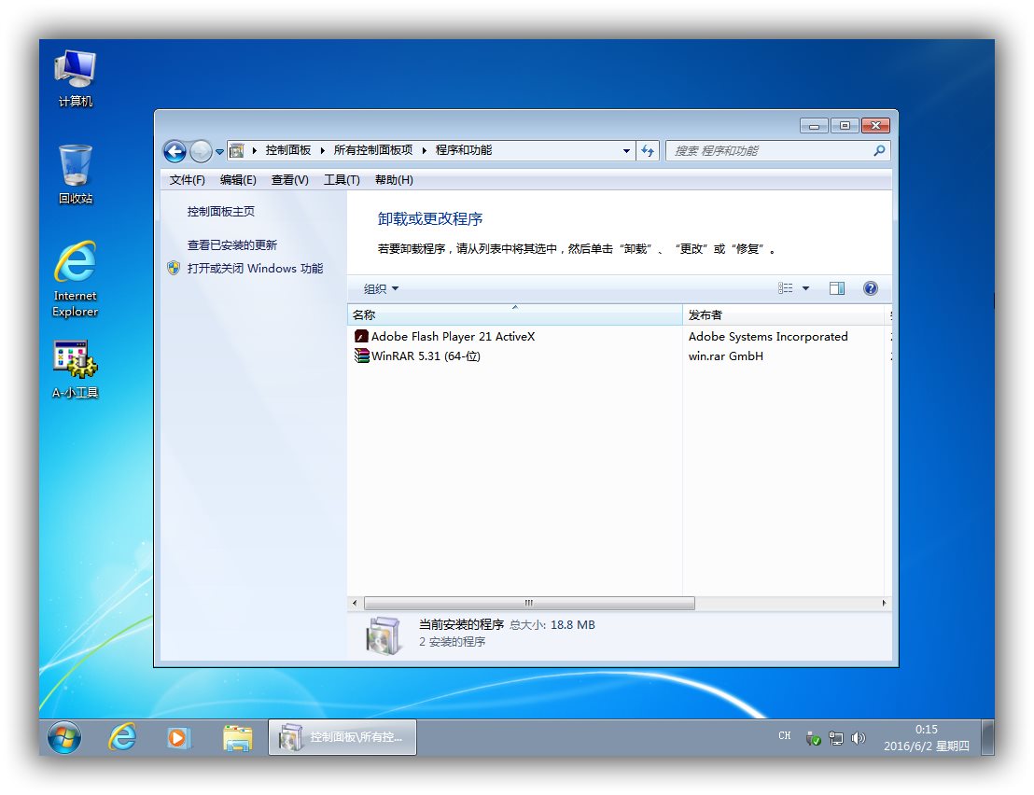This screenshot has height=795, width=1034.
Task: Click 总大小: 18.8 MB status text
Action: 552,625
